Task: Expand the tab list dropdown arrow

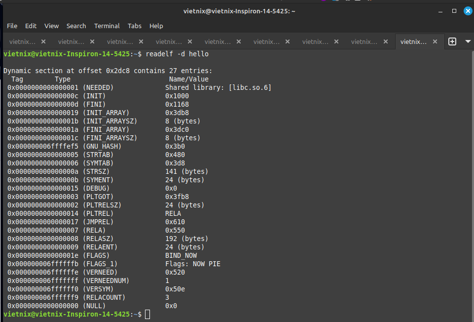Action: pos(468,41)
